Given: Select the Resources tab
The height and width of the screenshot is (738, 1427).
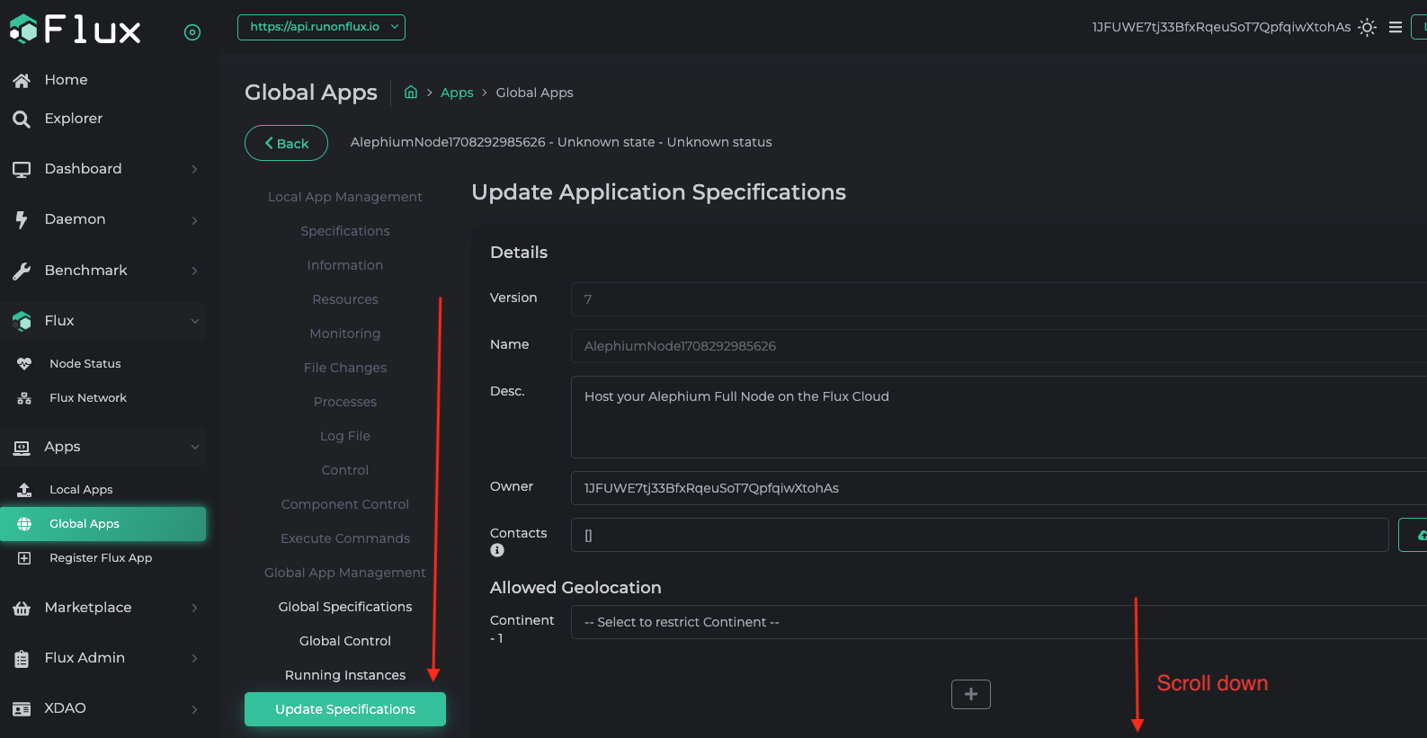Looking at the screenshot, I should (x=345, y=299).
